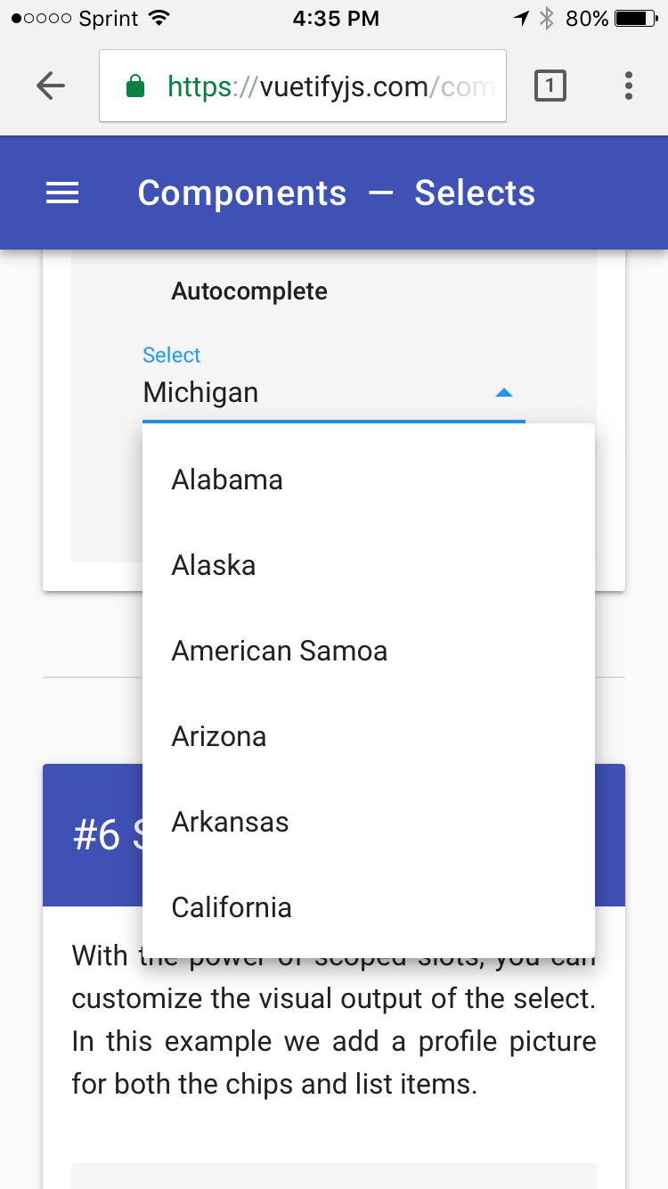The height and width of the screenshot is (1189, 668).
Task: Open the browser overflow menu
Action: pos(628,86)
